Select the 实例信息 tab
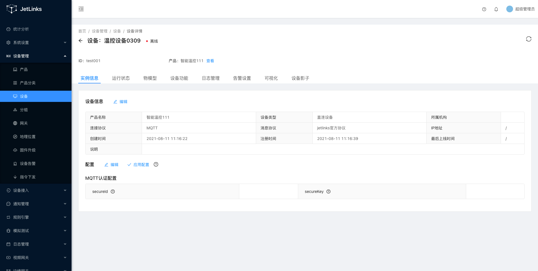 (89, 78)
